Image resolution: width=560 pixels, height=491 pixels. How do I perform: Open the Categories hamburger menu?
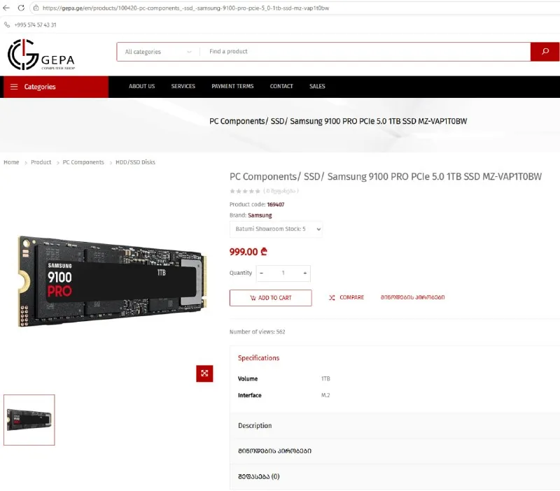click(x=56, y=87)
